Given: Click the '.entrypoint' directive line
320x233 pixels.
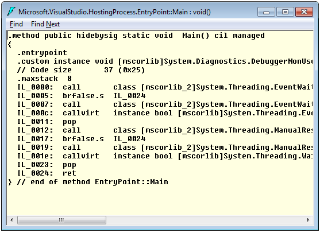Looking at the screenshot, I should [42, 53].
